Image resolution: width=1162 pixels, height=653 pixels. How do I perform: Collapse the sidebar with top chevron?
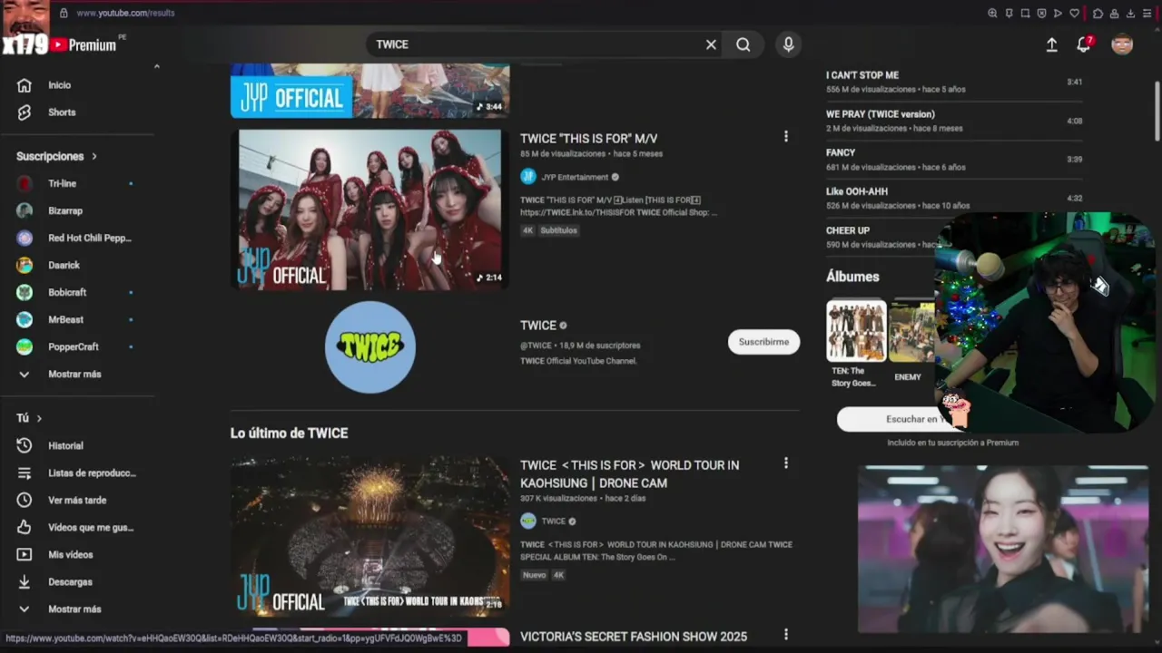click(156, 66)
